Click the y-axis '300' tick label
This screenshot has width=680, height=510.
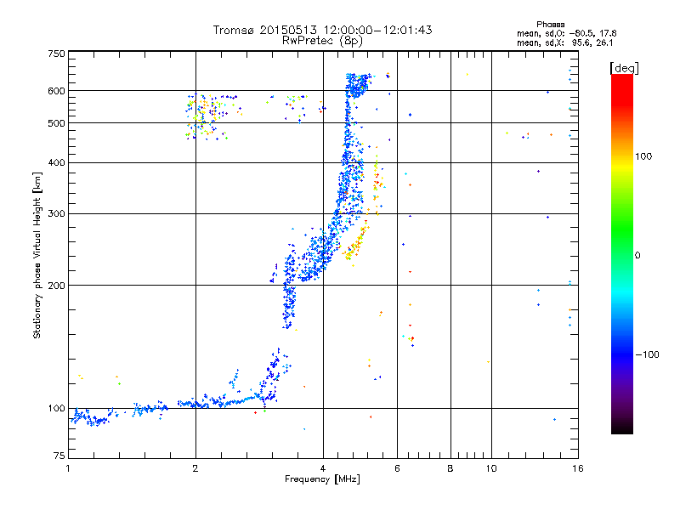click(x=56, y=213)
